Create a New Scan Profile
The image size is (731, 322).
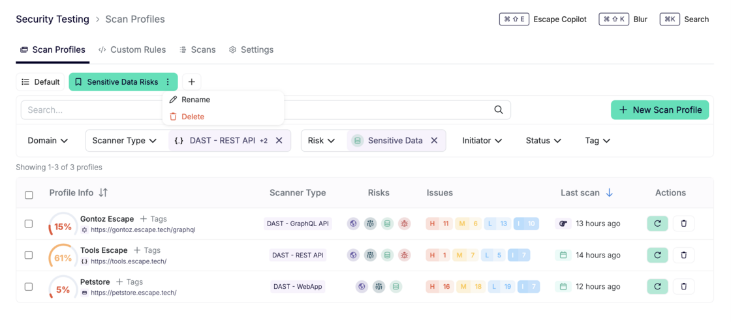point(660,110)
